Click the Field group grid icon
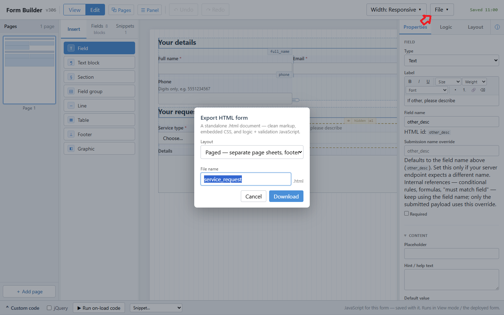 (x=71, y=91)
